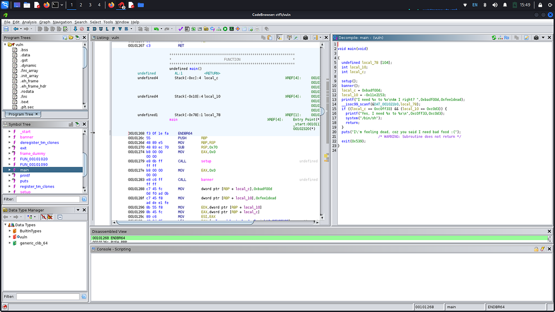Open the Analysis menu

29,22
